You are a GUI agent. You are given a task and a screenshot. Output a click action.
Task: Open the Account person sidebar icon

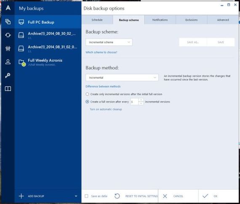[8, 62]
